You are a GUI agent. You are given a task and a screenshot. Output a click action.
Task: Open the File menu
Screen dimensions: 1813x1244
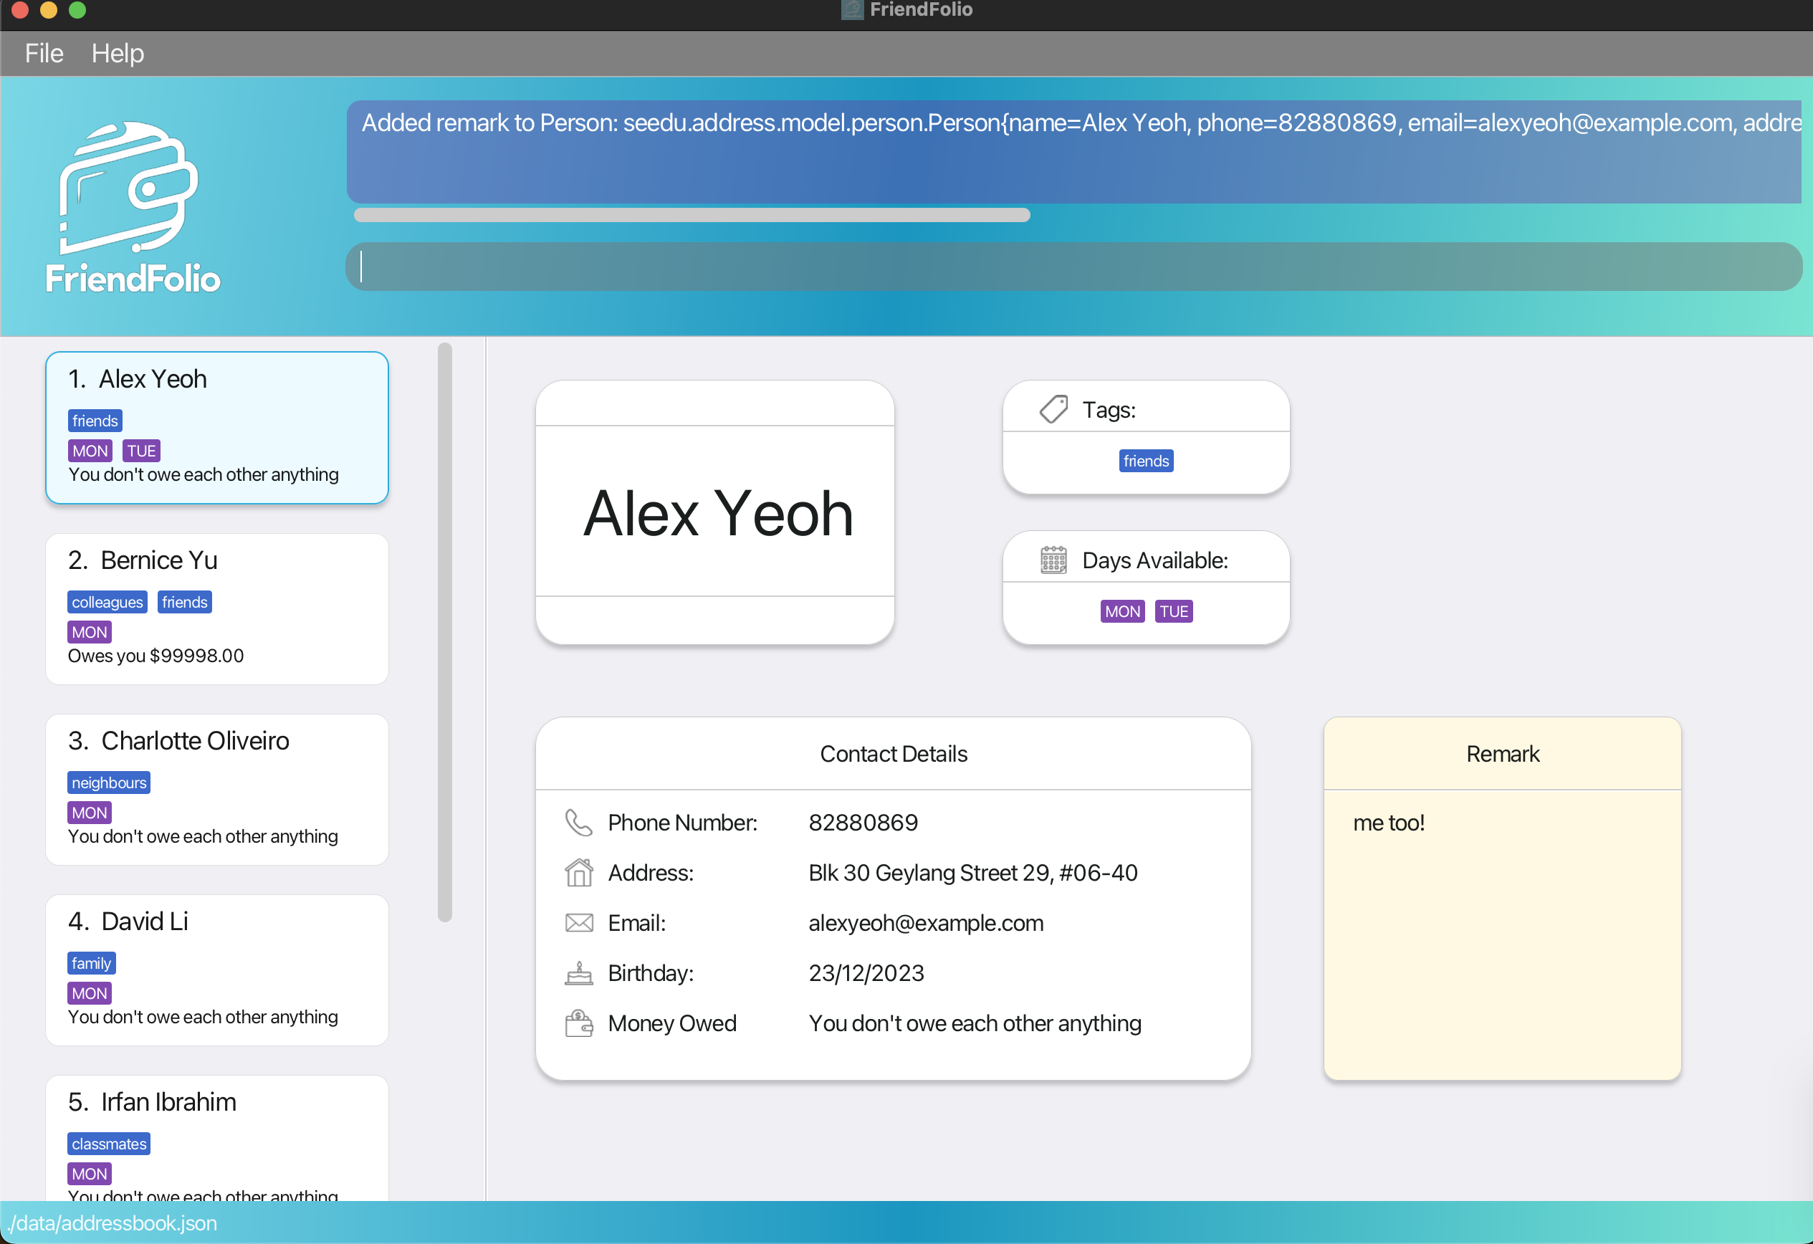[x=44, y=53]
